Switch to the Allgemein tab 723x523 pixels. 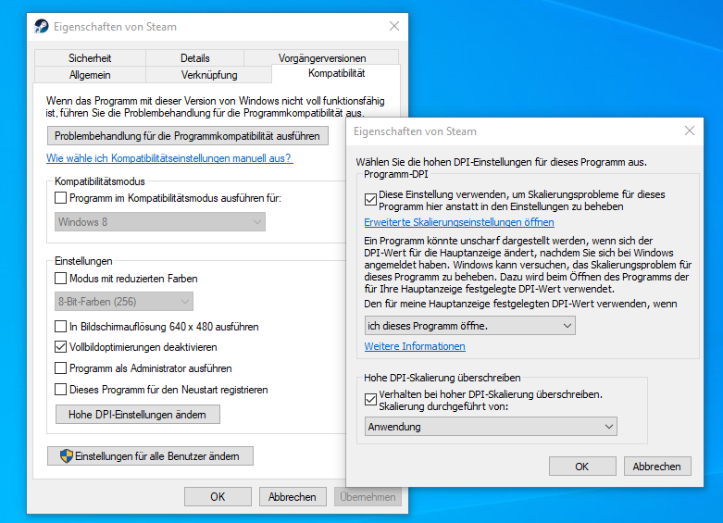(x=90, y=75)
